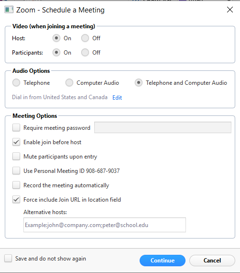This screenshot has height=273, width=240.
Task: Set Host video to Off
Action: pyautogui.click(x=85, y=38)
